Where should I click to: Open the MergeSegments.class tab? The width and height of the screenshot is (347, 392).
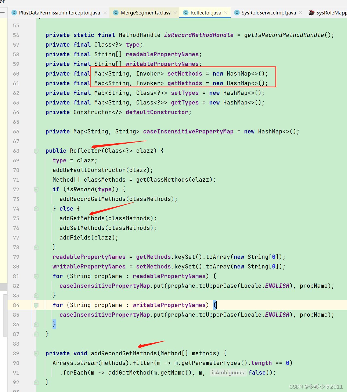(x=145, y=13)
